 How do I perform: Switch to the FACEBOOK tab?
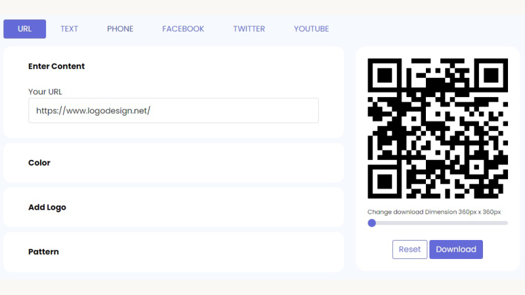point(183,29)
